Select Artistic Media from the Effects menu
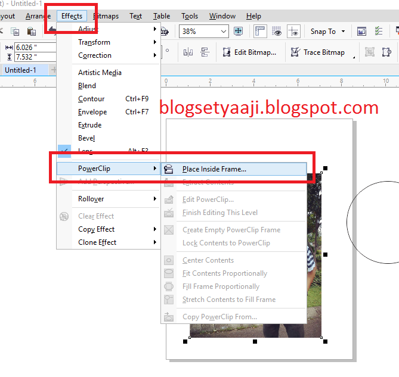 tap(100, 73)
